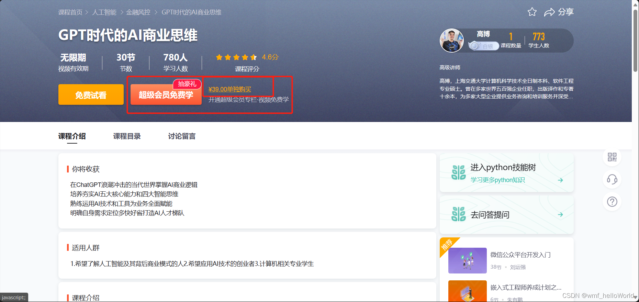Click the course rating stars
639x302 pixels.
coord(236,57)
